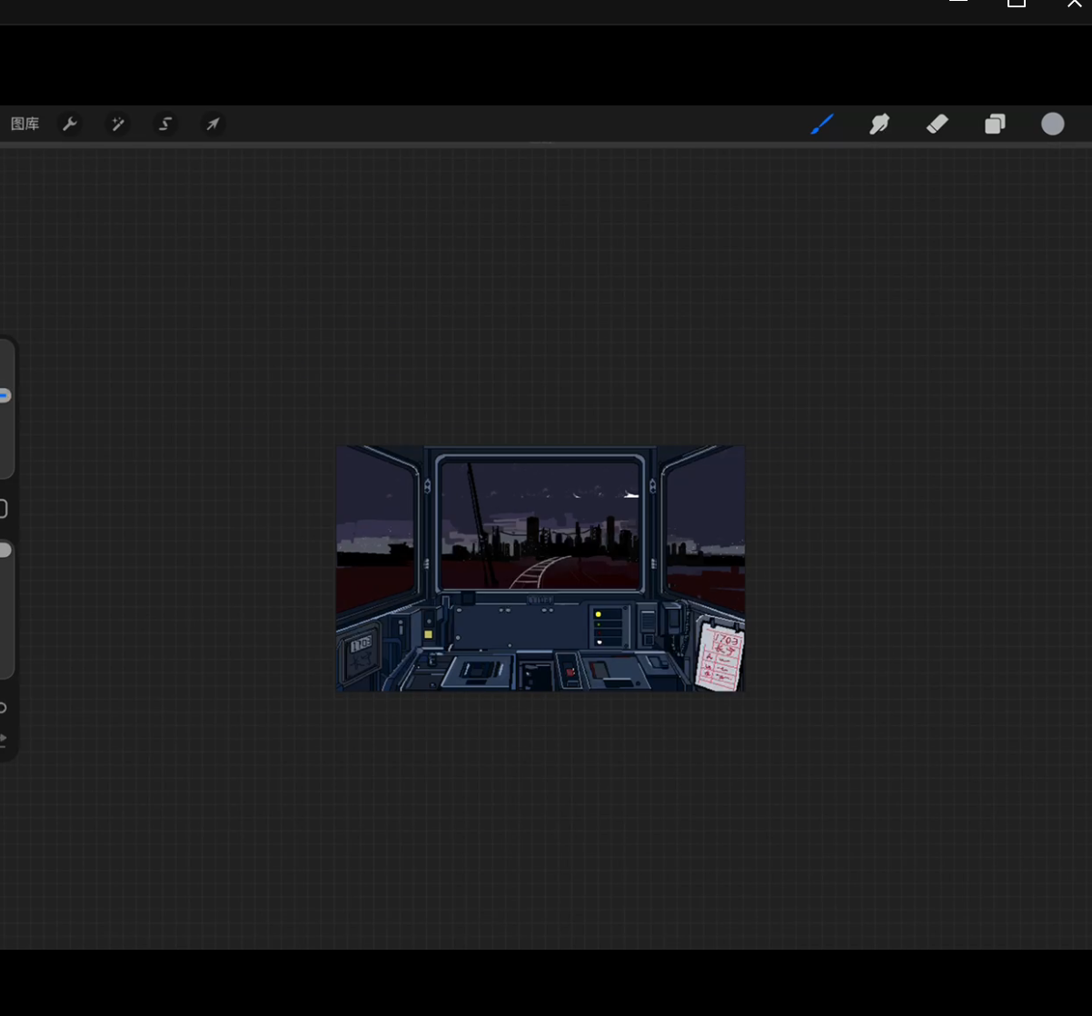Open the 图库 gallery
Image resolution: width=1092 pixels, height=1016 pixels.
coord(25,125)
